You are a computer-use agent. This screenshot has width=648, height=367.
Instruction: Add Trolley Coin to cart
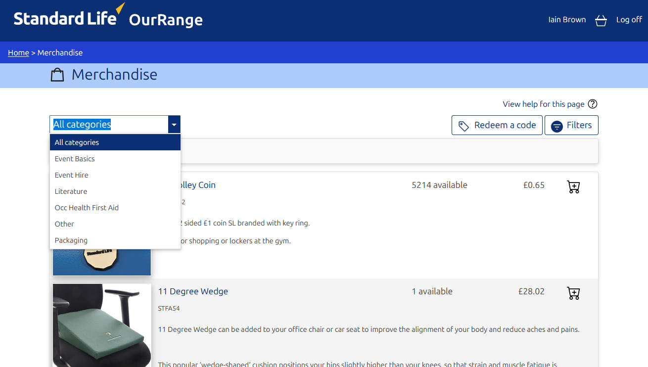point(573,187)
